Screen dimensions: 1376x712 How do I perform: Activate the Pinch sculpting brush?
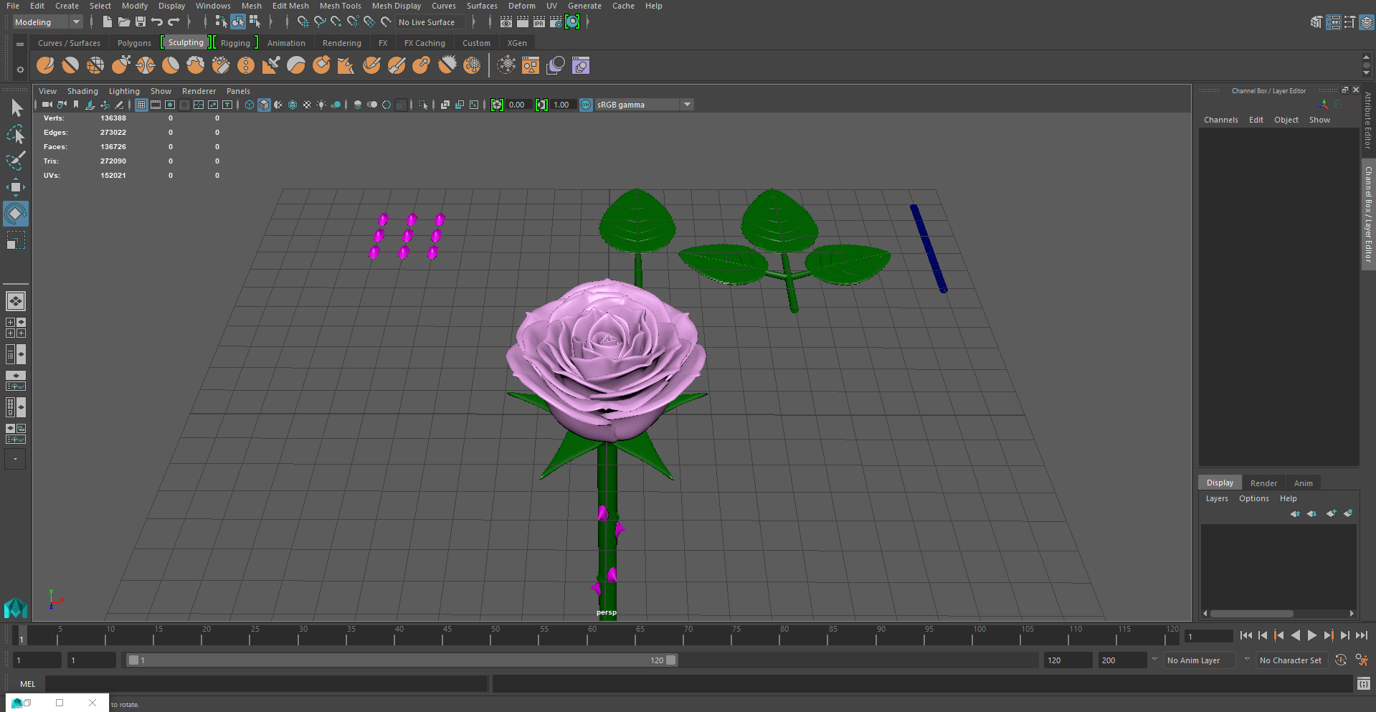(146, 65)
